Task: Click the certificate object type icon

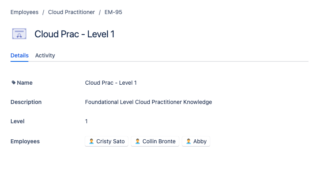Action: point(19,34)
